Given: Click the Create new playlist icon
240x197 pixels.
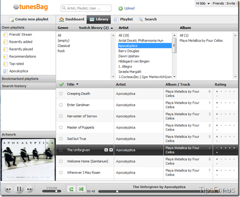Looking at the screenshot, I should click(x=11, y=20).
